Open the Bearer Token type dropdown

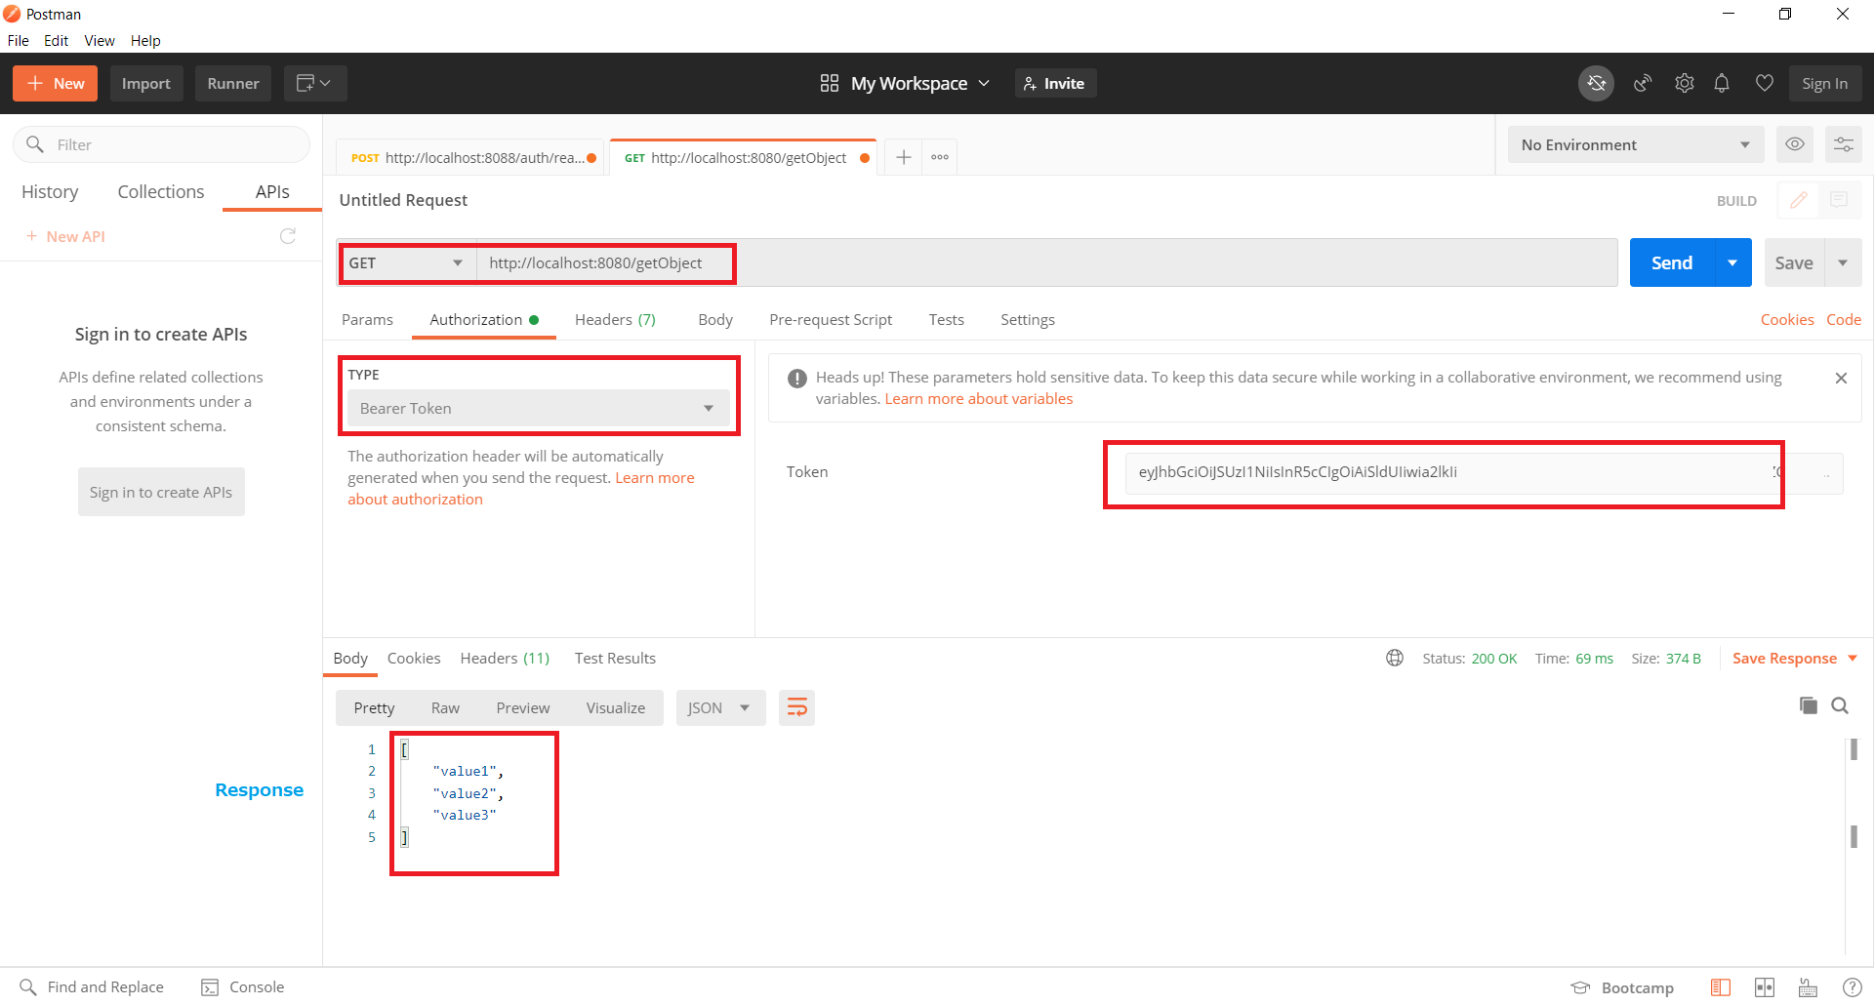click(x=539, y=409)
